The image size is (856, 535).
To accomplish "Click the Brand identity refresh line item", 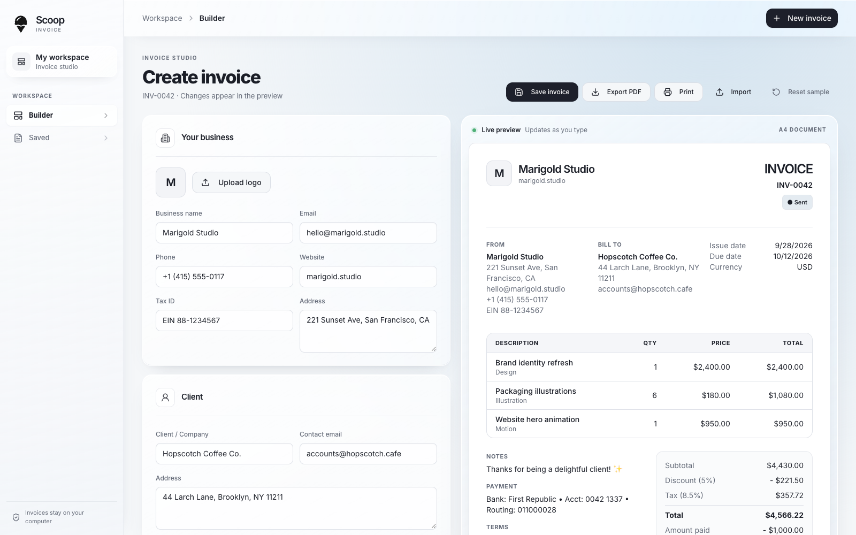I will 649,367.
